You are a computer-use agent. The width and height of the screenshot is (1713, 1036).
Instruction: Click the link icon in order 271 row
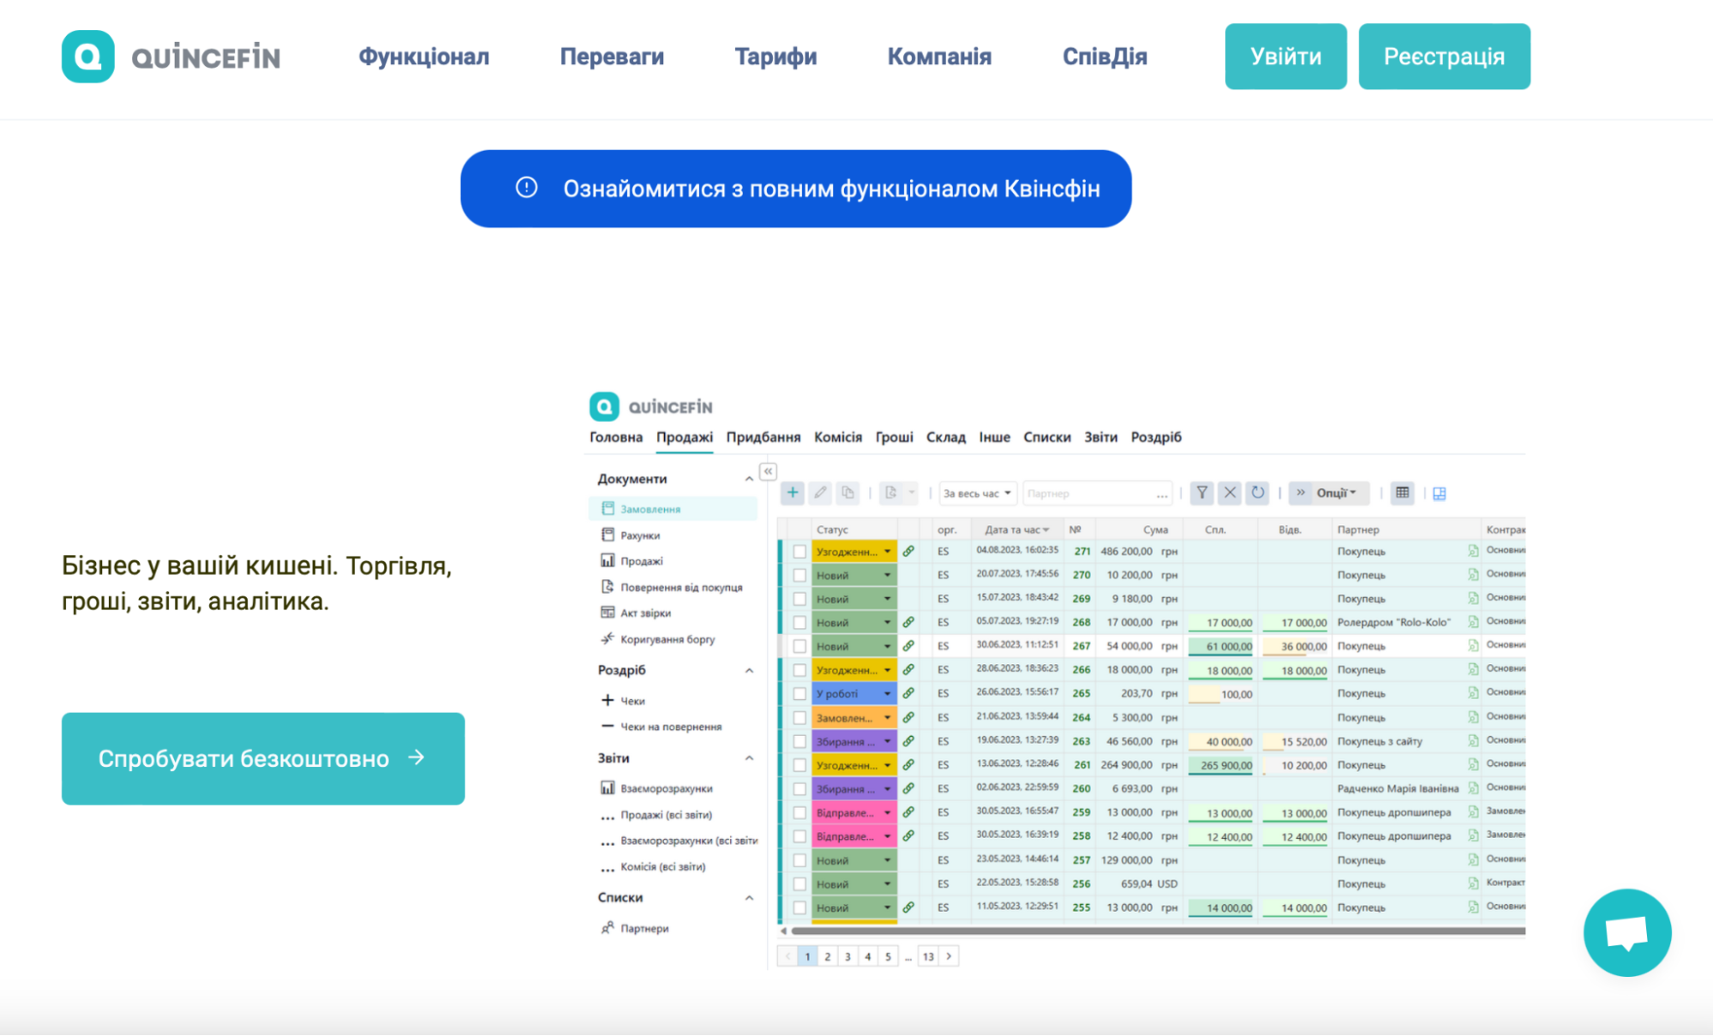click(x=908, y=551)
